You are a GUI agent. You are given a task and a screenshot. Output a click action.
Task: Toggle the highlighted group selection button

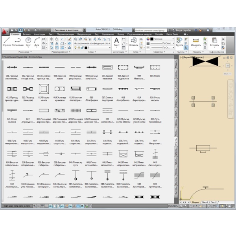[186, 48]
